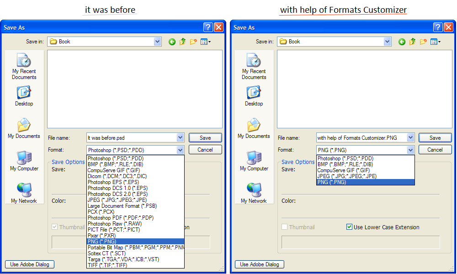Click file name field containing 'it was before.psd'
Image resolution: width=457 pixels, height=274 pixels.
point(131,137)
